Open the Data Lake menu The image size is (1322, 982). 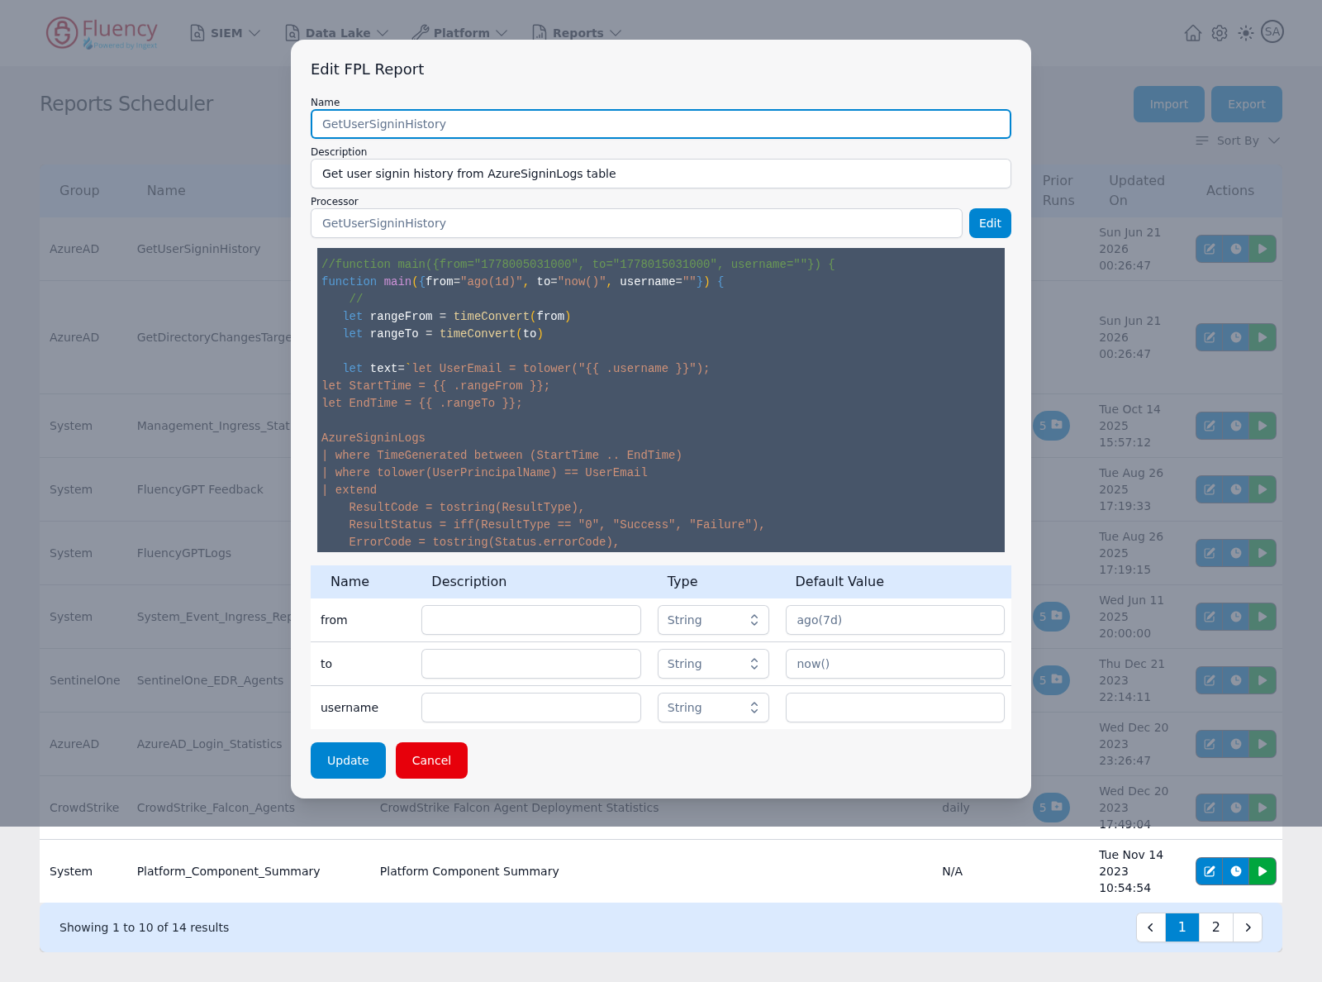pyautogui.click(x=337, y=33)
